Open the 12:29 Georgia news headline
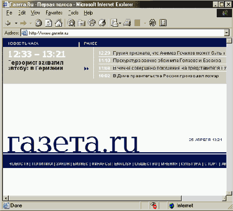Image resolution: width=233 pixels, height=211 pixels. click(x=169, y=53)
